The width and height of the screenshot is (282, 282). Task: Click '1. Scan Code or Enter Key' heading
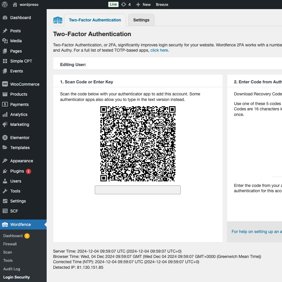pyautogui.click(x=87, y=82)
